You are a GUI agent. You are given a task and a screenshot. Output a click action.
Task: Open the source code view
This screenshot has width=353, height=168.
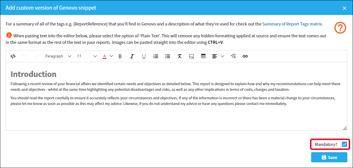click(x=13, y=56)
